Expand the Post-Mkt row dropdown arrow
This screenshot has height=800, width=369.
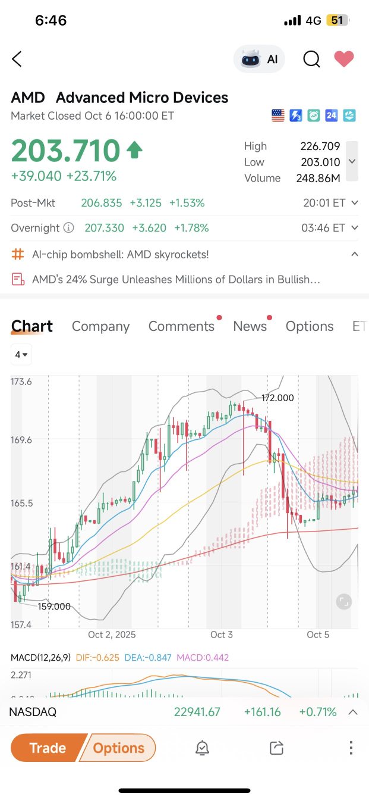[x=355, y=203]
